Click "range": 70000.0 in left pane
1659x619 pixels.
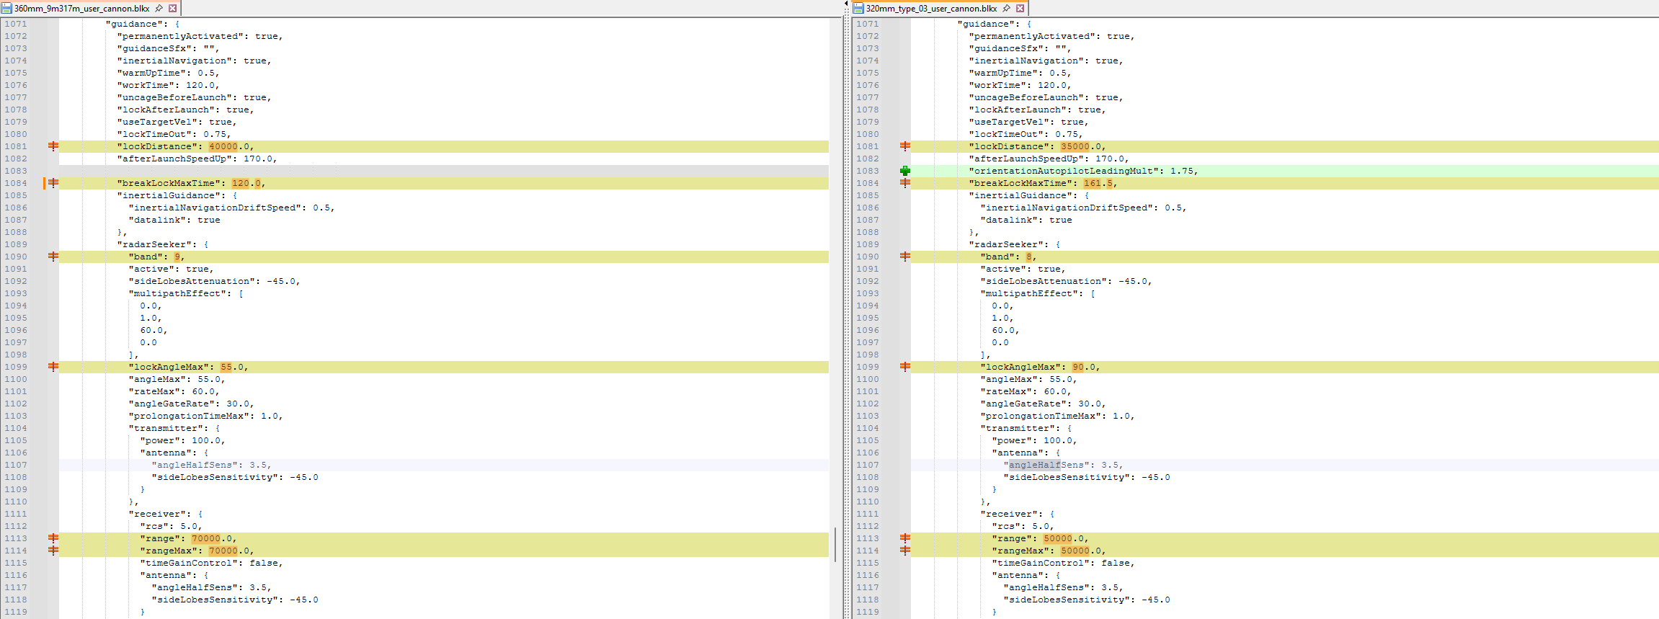coord(188,538)
